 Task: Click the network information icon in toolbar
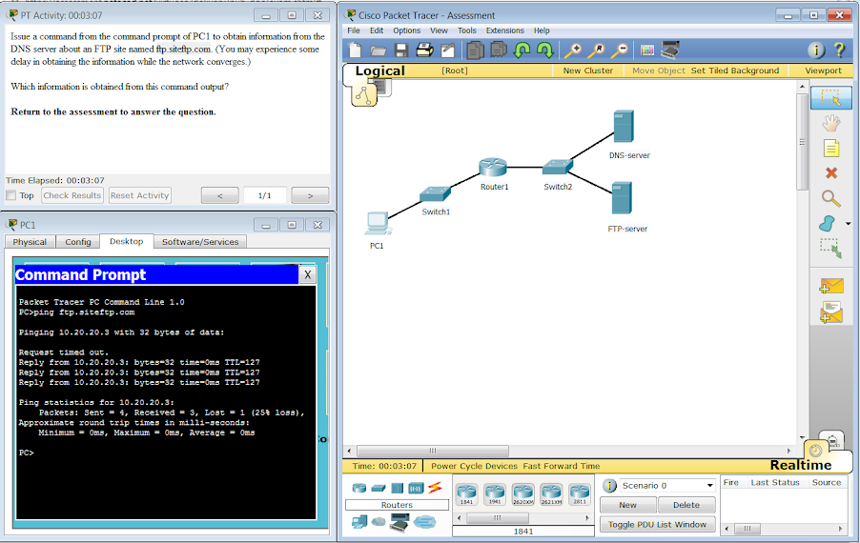click(x=816, y=50)
